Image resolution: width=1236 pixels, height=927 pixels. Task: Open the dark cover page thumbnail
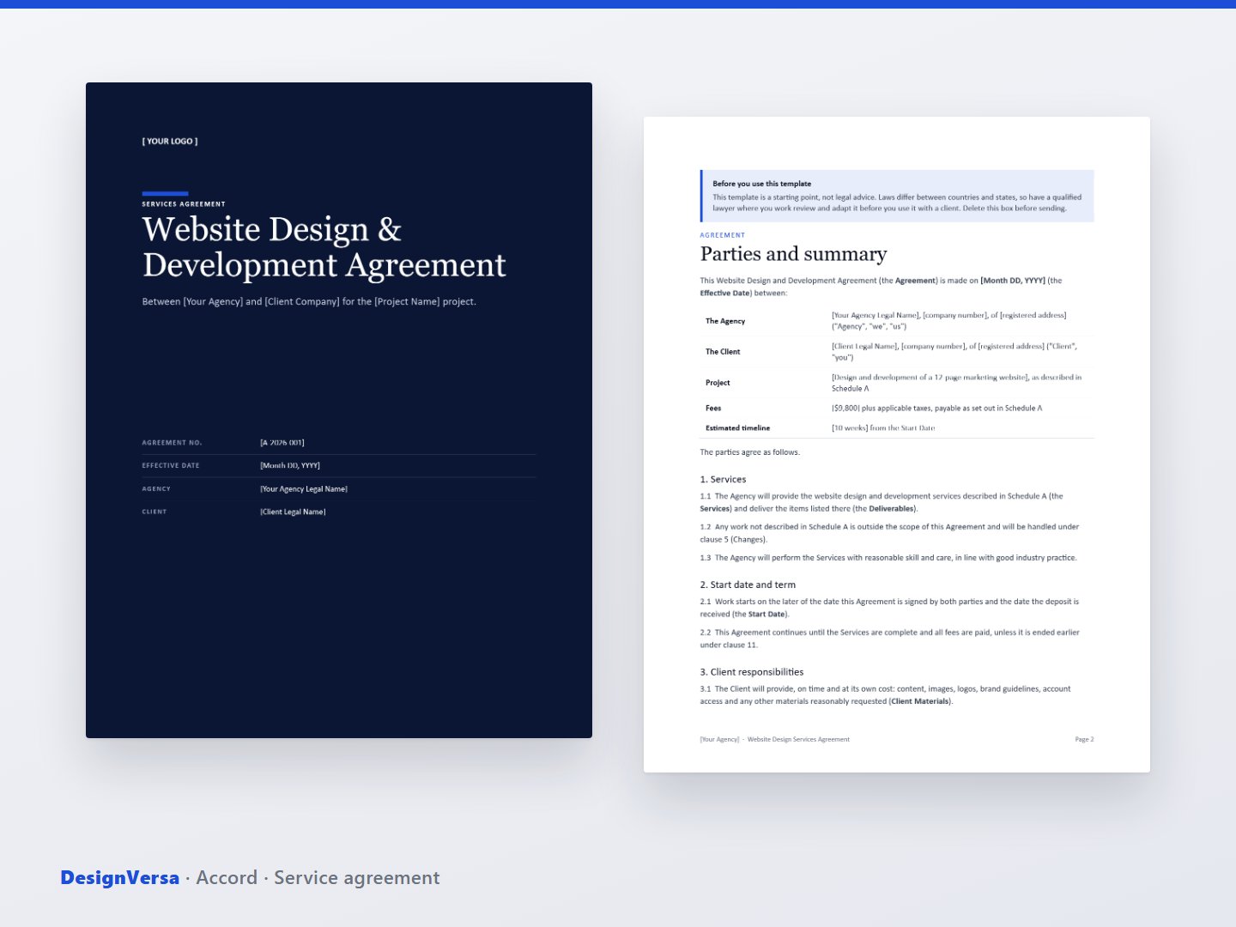click(x=339, y=410)
